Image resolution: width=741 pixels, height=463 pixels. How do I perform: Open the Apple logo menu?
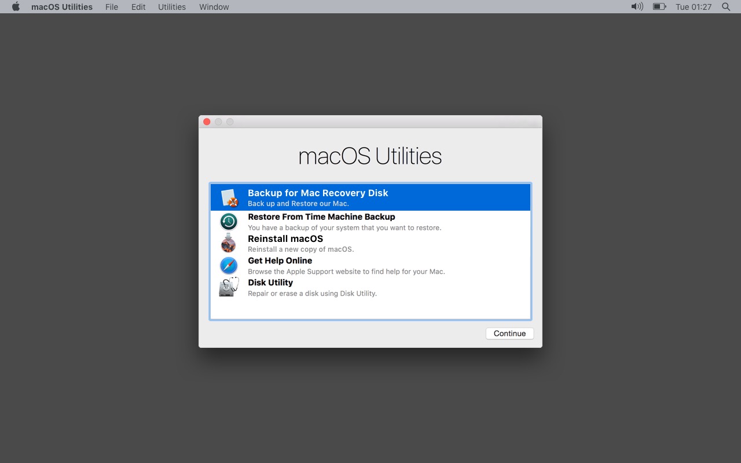tap(16, 7)
